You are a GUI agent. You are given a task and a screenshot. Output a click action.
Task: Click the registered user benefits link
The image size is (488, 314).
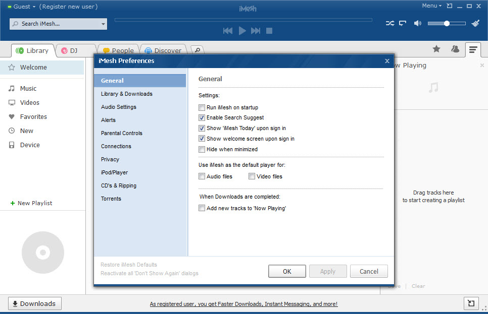coord(243,304)
